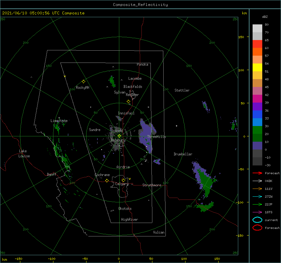Click the cyan 27ZW arrow icon
This screenshot has height=263, width=281.
pos(257,197)
